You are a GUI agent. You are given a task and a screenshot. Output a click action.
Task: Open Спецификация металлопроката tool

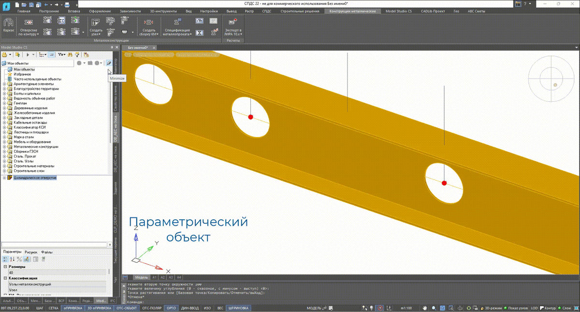pos(177,26)
